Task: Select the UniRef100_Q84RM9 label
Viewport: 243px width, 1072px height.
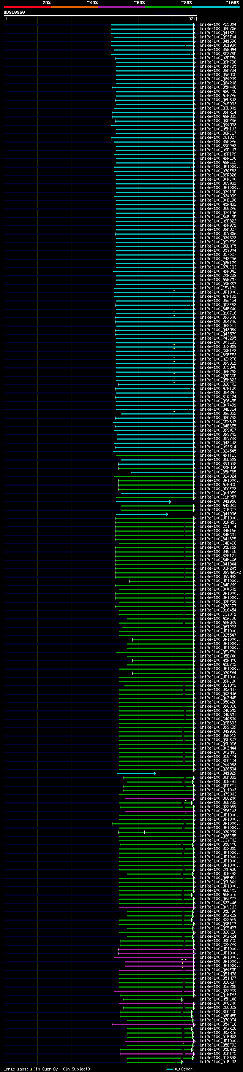Action: 218,79
